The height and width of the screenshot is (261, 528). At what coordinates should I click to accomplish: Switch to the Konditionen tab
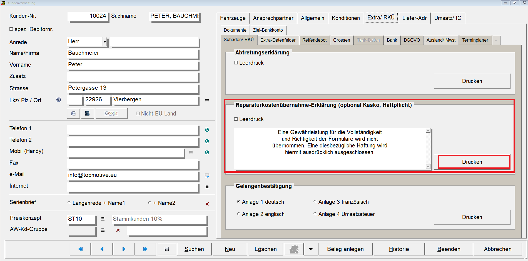point(346,18)
